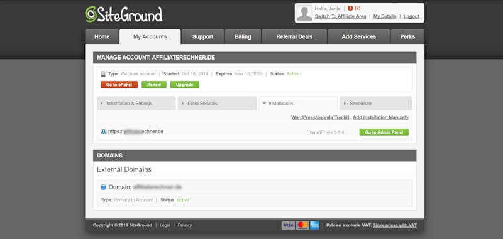Click the GoGeek account type text
The height and width of the screenshot is (239, 503).
tap(138, 74)
